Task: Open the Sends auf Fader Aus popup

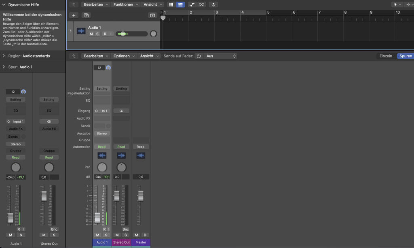Action: point(220,56)
